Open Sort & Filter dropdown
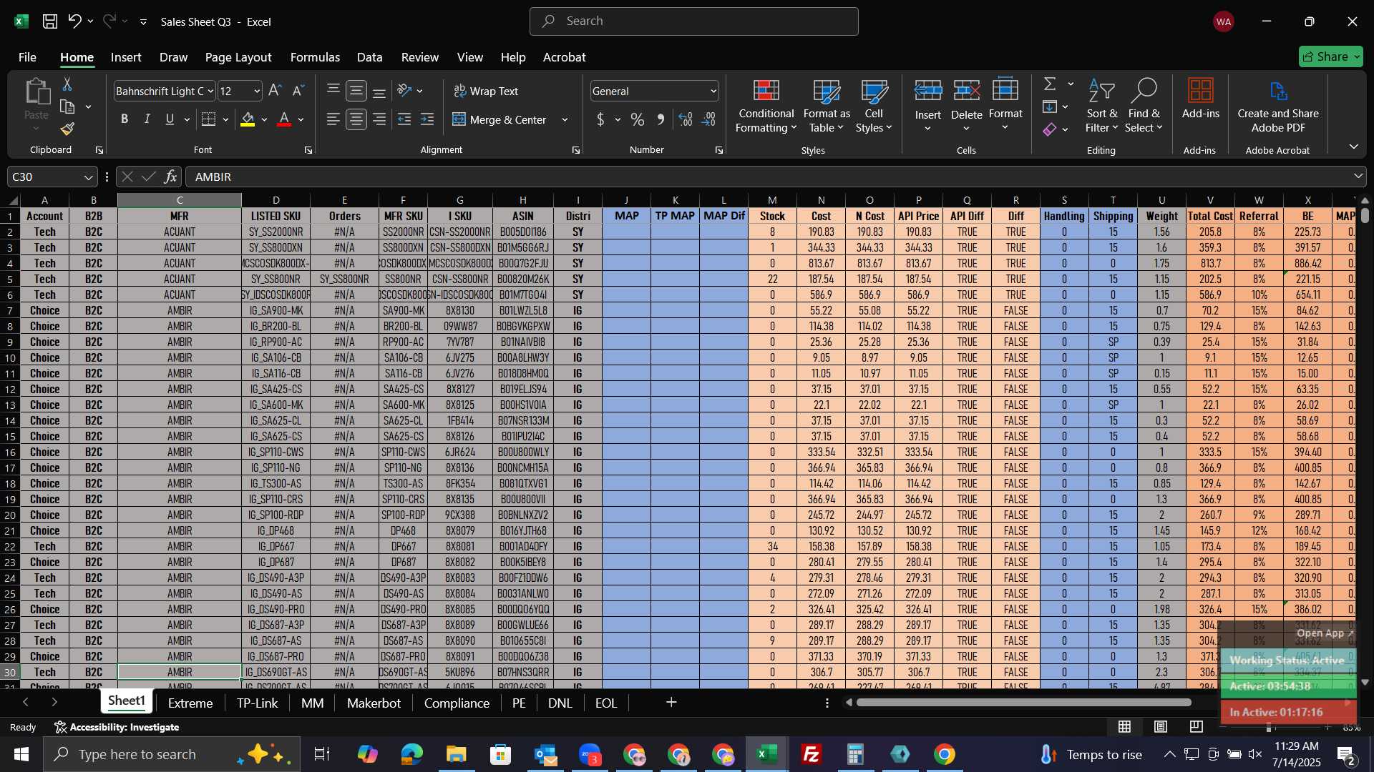Image resolution: width=1374 pixels, height=772 pixels. coord(1101,107)
